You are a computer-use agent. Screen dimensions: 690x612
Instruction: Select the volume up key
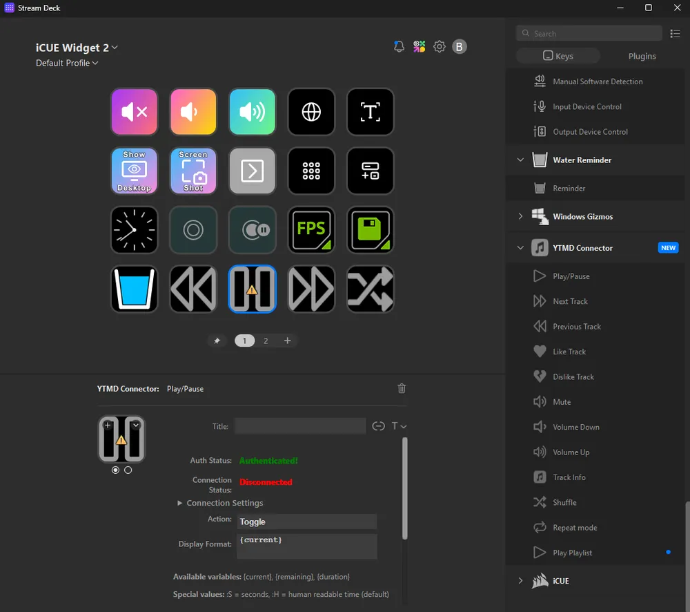tap(252, 112)
